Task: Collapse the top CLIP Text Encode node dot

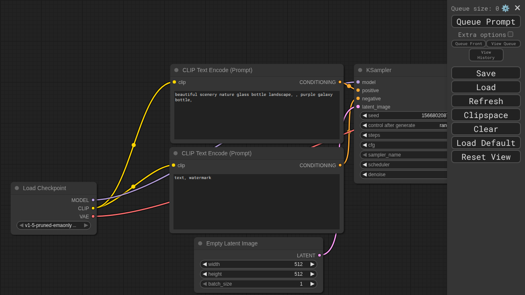Action: [x=176, y=70]
